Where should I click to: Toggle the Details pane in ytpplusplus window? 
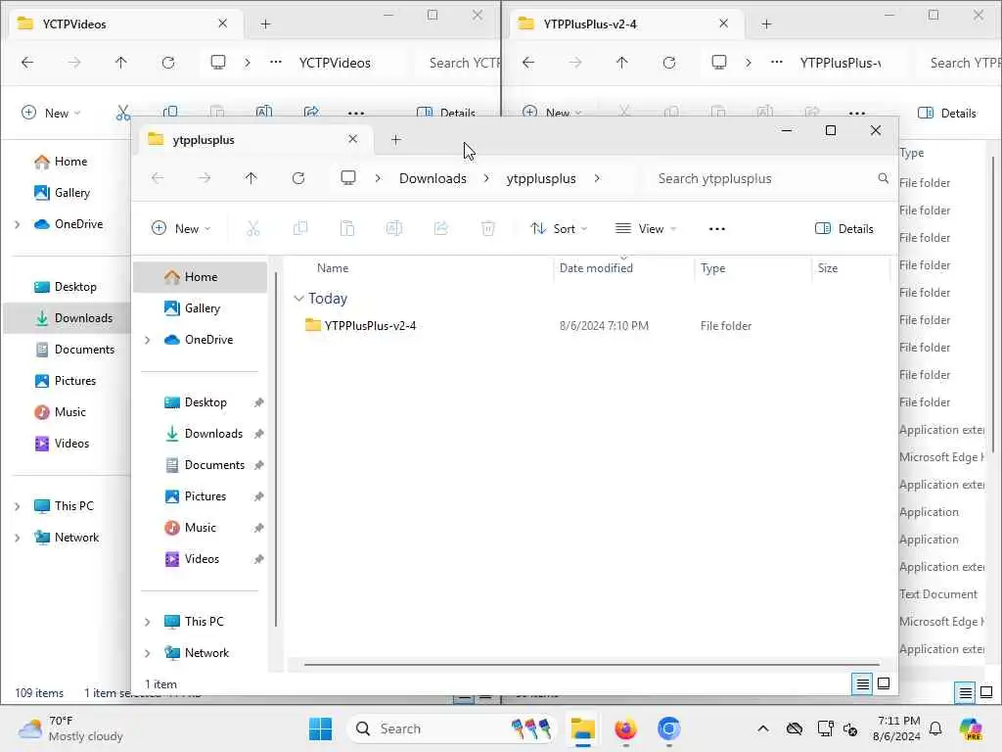click(x=844, y=228)
